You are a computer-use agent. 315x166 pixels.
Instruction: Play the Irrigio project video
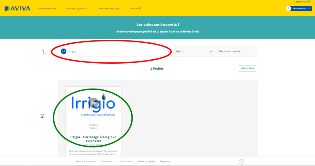[94, 103]
